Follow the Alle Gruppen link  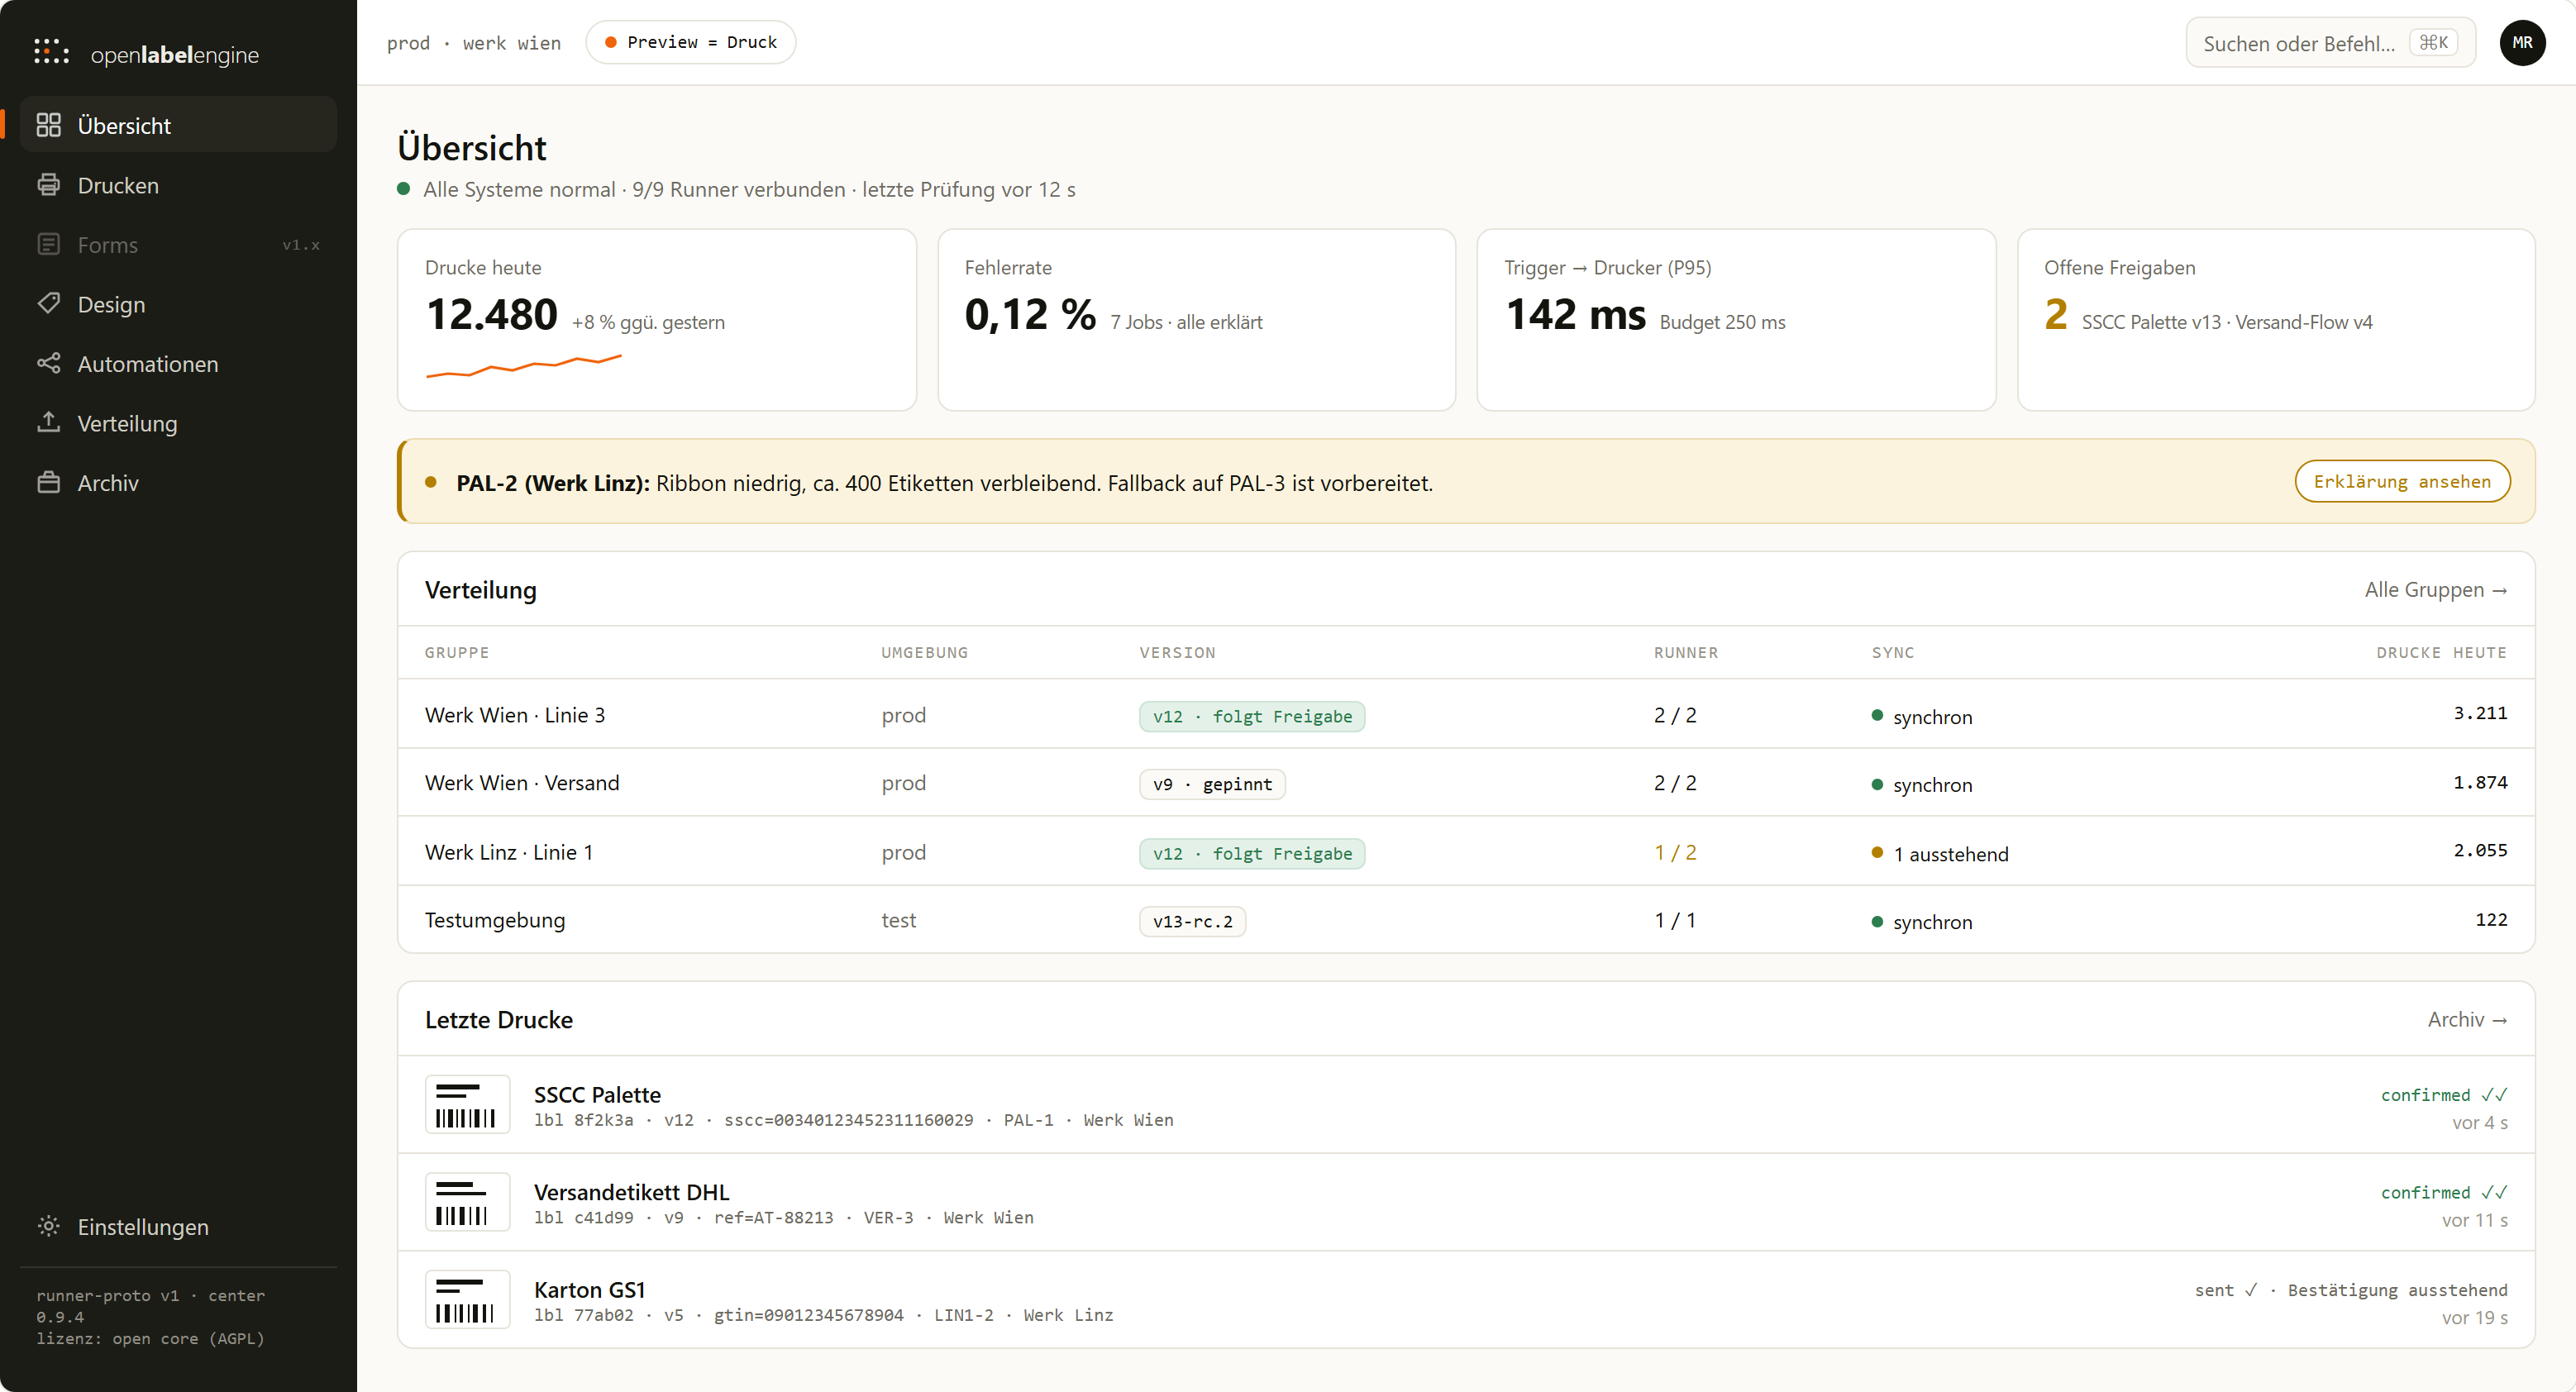[2435, 589]
